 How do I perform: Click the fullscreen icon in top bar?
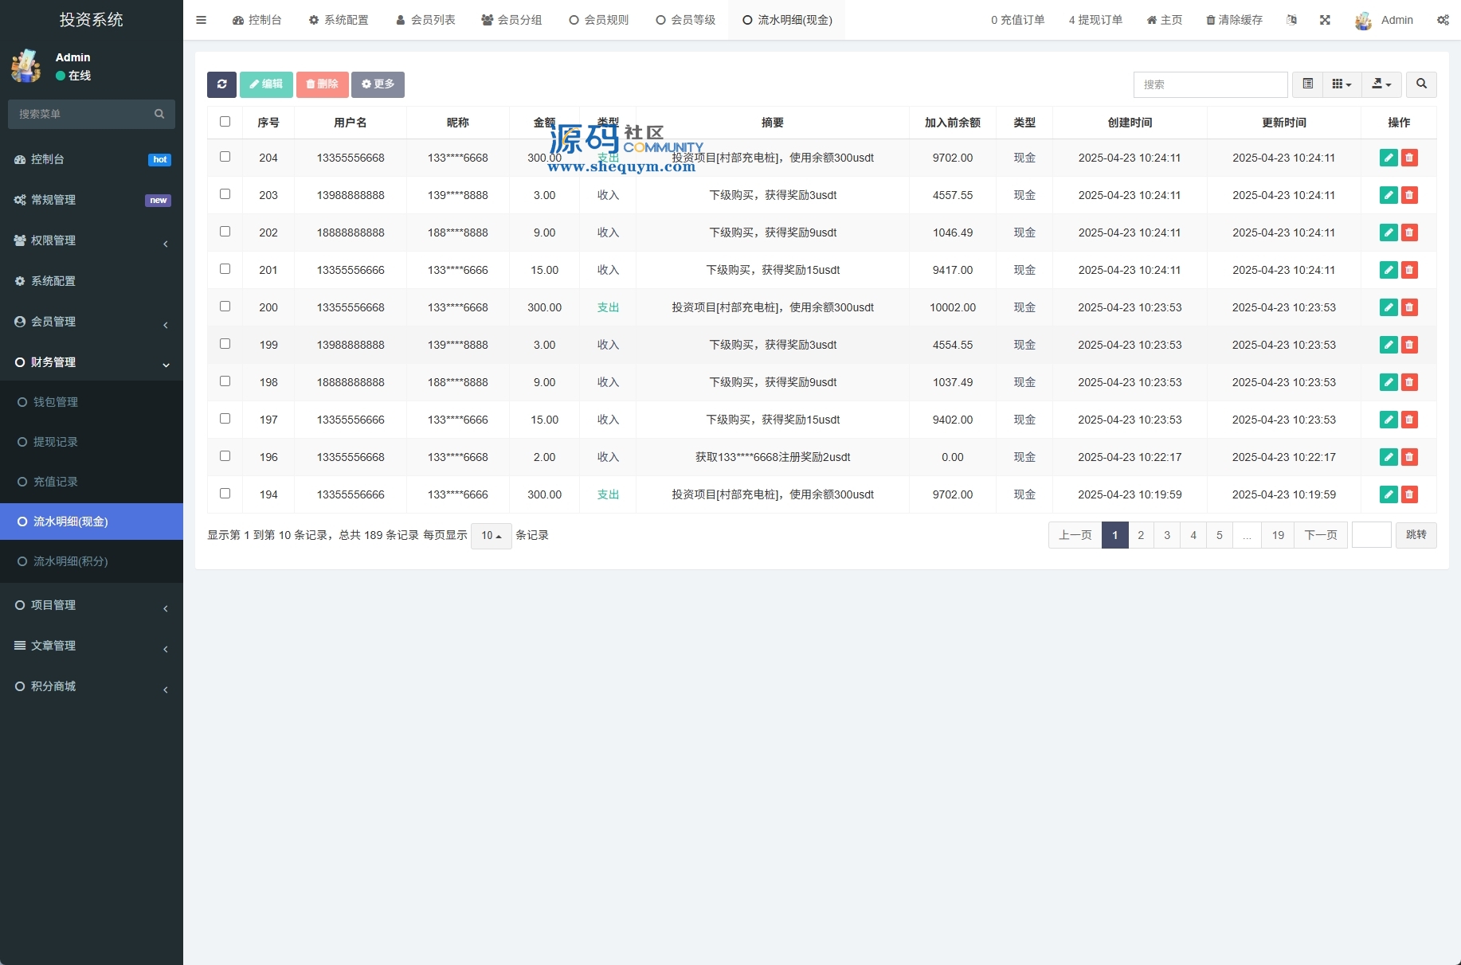point(1325,20)
